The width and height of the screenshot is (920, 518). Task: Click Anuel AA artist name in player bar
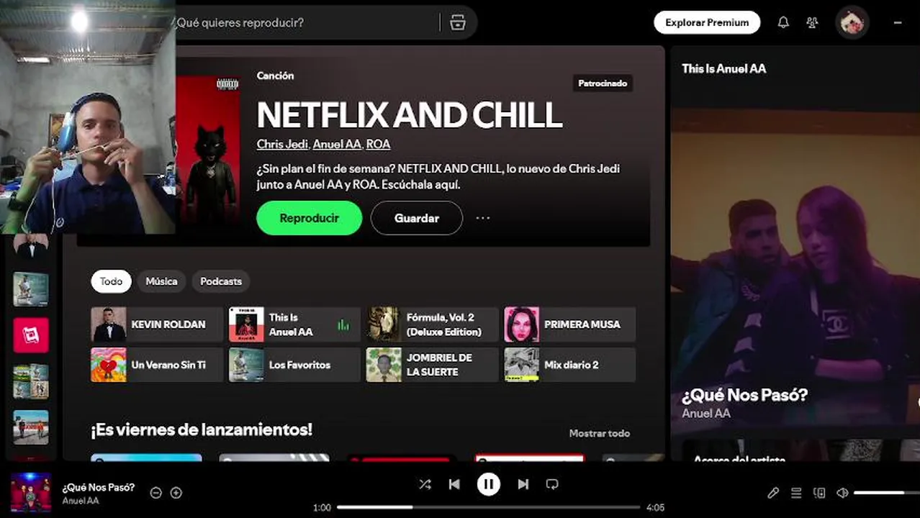81,501
